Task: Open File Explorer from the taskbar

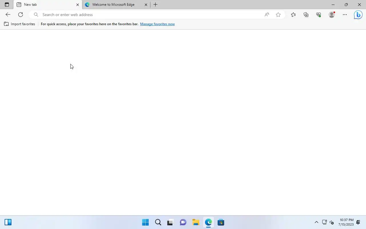Action: coord(196,222)
